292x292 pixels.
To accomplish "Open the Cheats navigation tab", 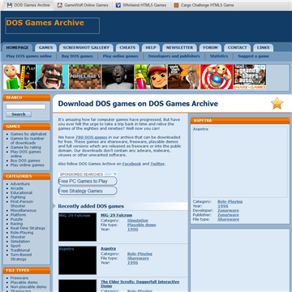I will tap(127, 48).
